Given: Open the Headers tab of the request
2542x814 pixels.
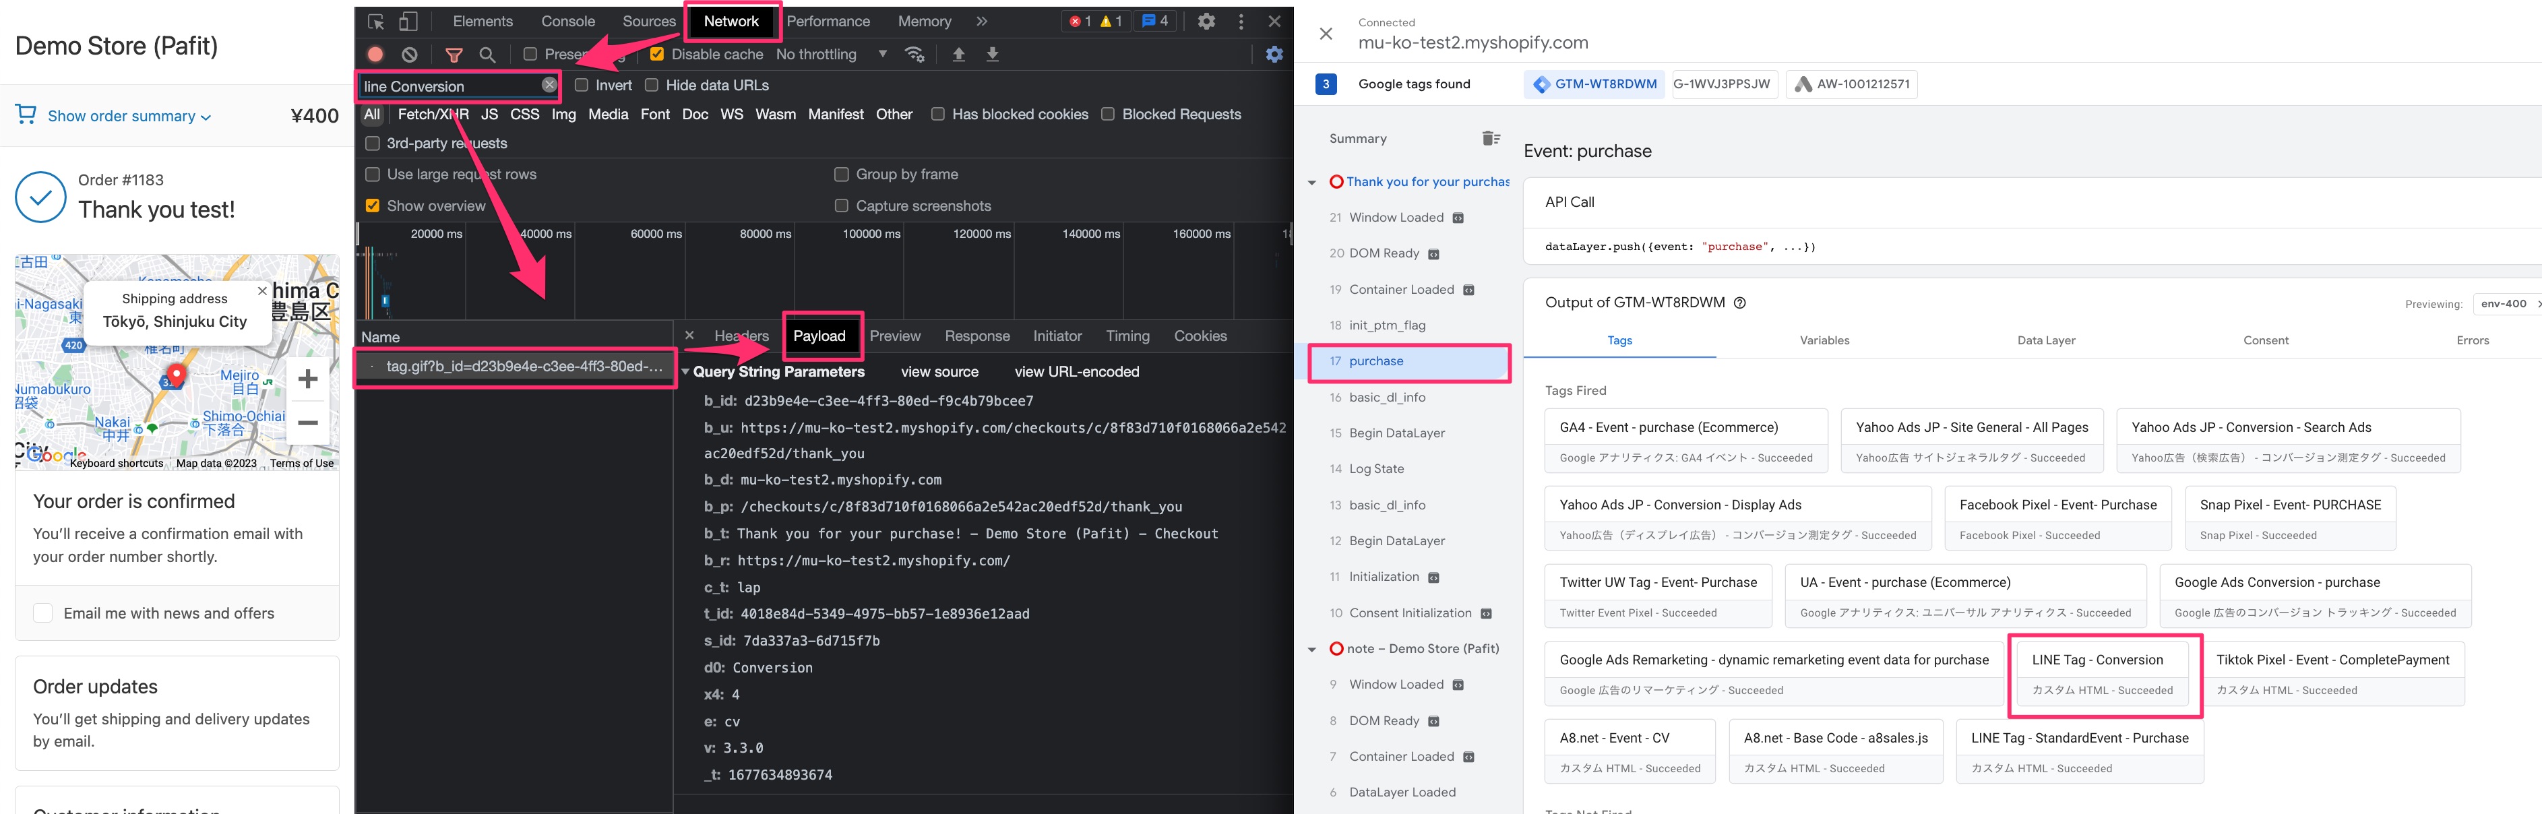Looking at the screenshot, I should 741,336.
